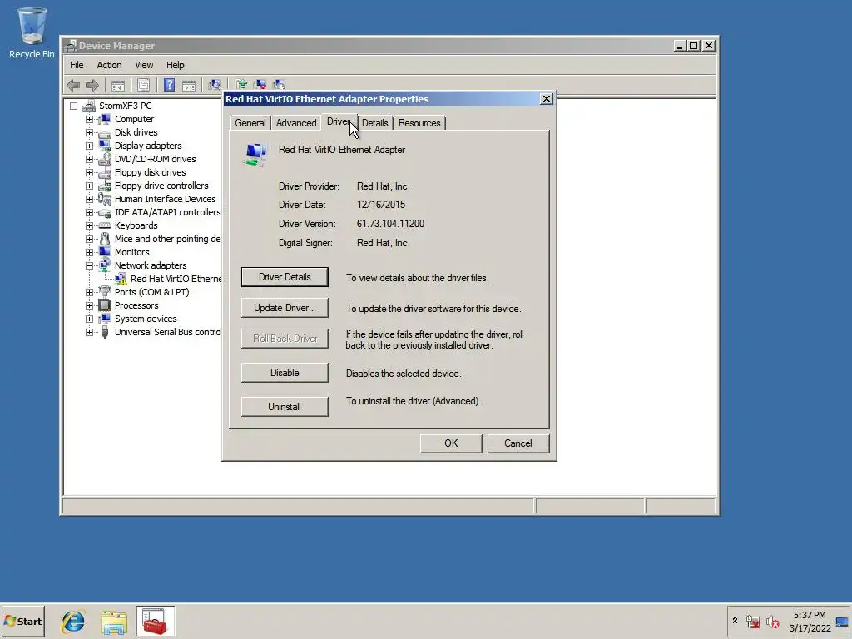852x639 pixels.
Task: Expand the Display adapters node
Action: click(89, 146)
